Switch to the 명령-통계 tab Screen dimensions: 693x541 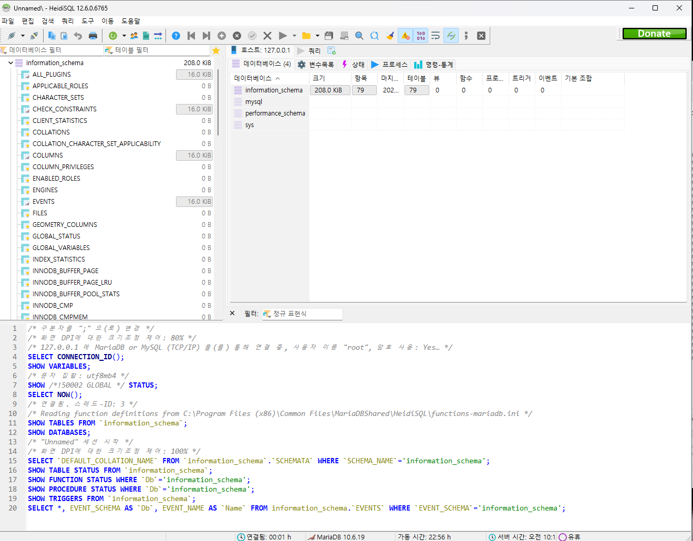tap(433, 65)
